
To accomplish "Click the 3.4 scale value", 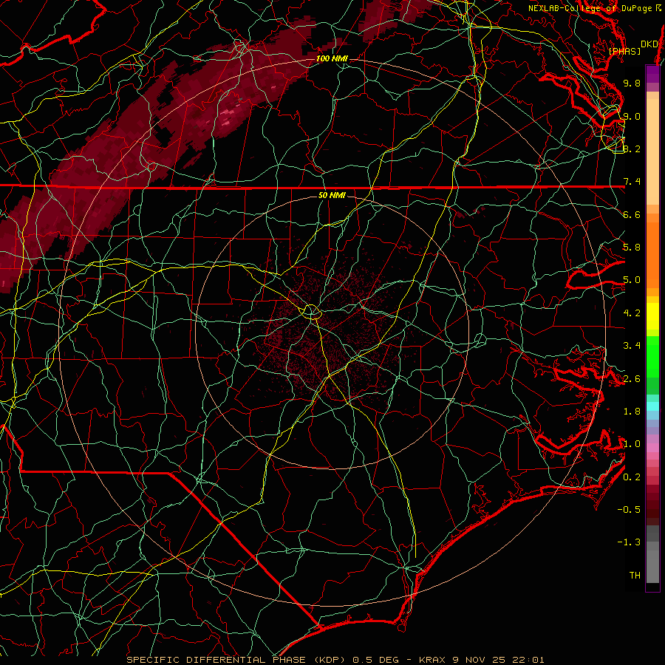I will (632, 346).
